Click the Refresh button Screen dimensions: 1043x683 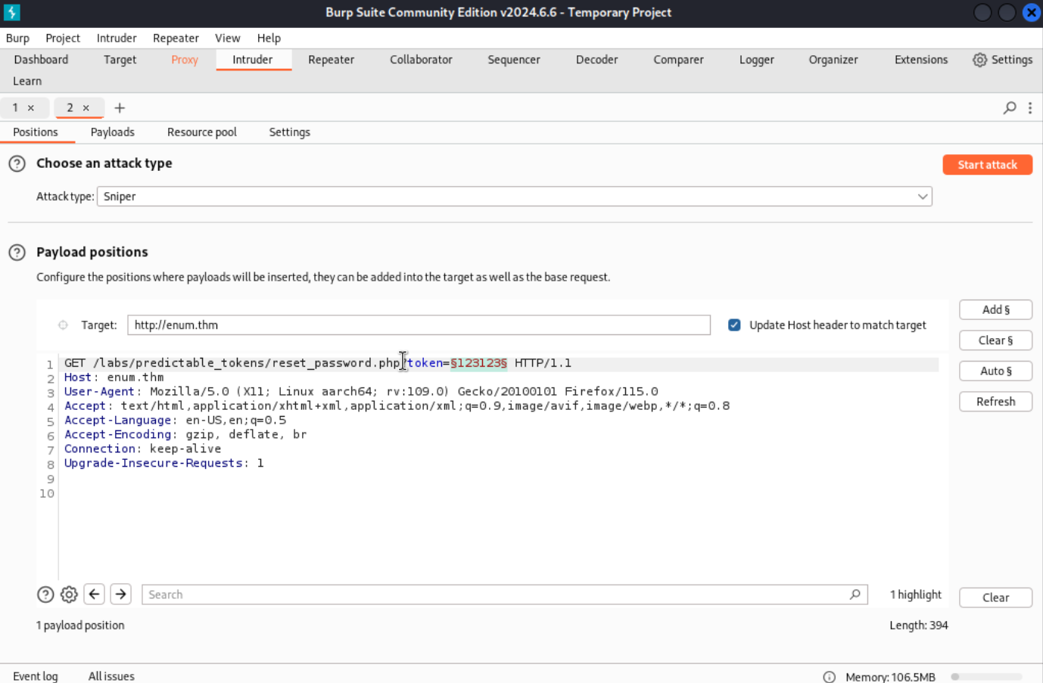(995, 402)
